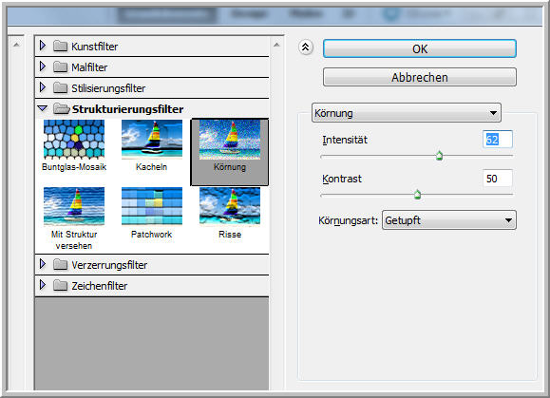Open the Körnungsart Getupft dropdown
This screenshot has height=398, width=550.
pyautogui.click(x=449, y=220)
